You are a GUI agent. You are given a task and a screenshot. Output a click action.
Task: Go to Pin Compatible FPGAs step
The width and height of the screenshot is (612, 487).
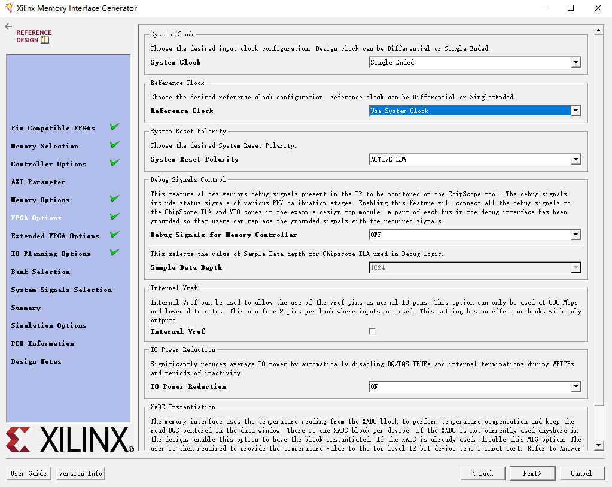(x=53, y=128)
